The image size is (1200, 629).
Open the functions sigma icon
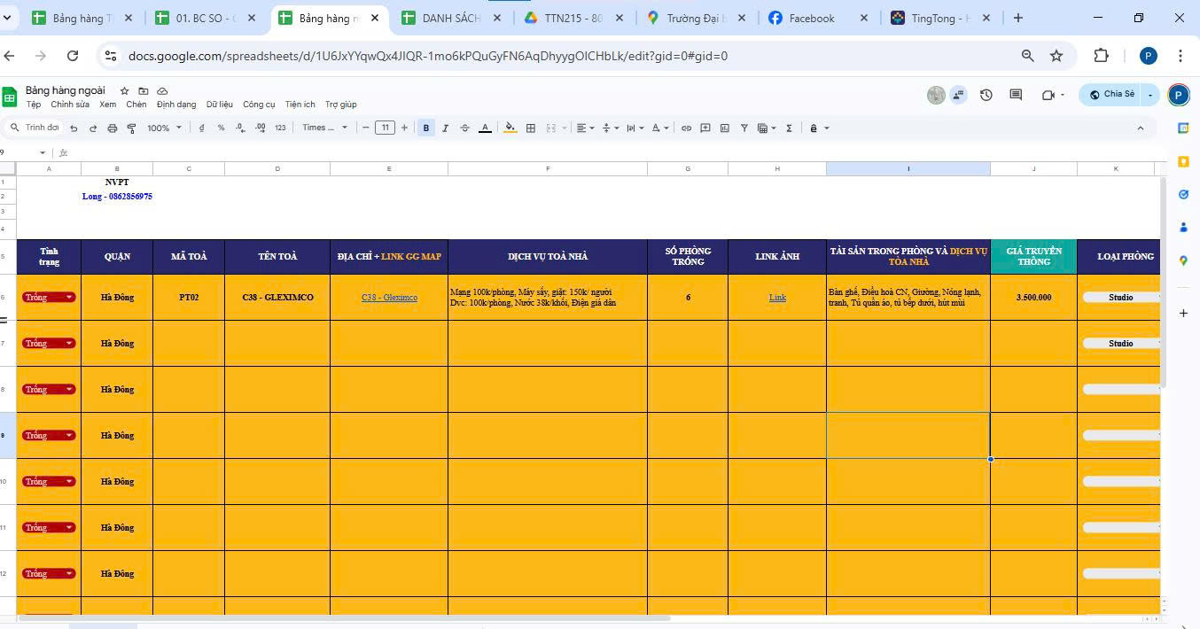[789, 128]
